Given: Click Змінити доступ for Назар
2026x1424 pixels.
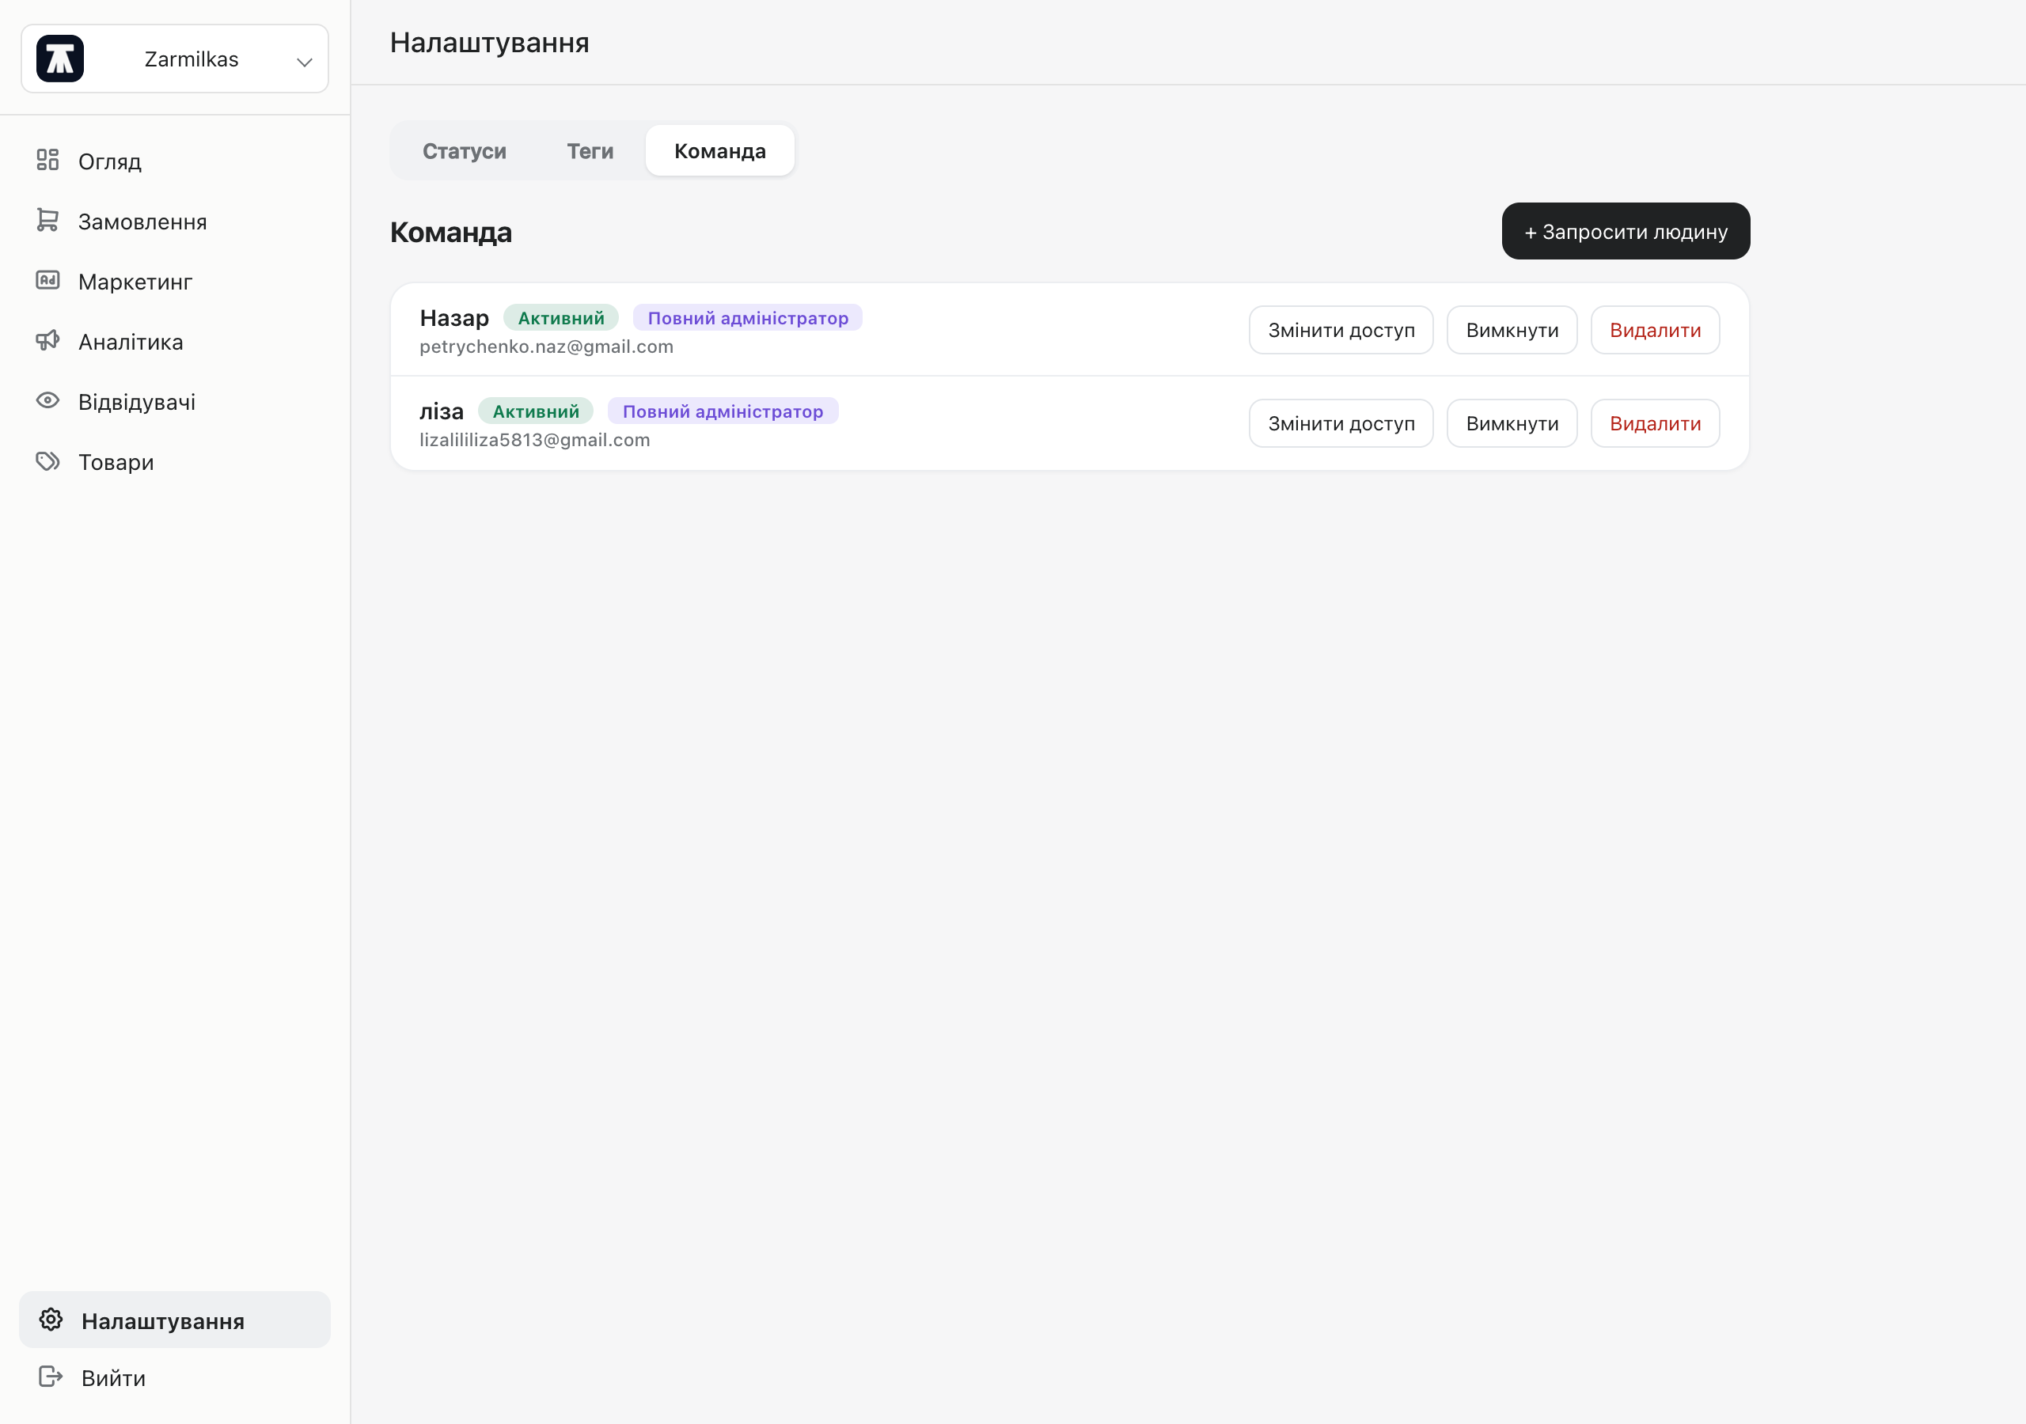Looking at the screenshot, I should (1341, 330).
